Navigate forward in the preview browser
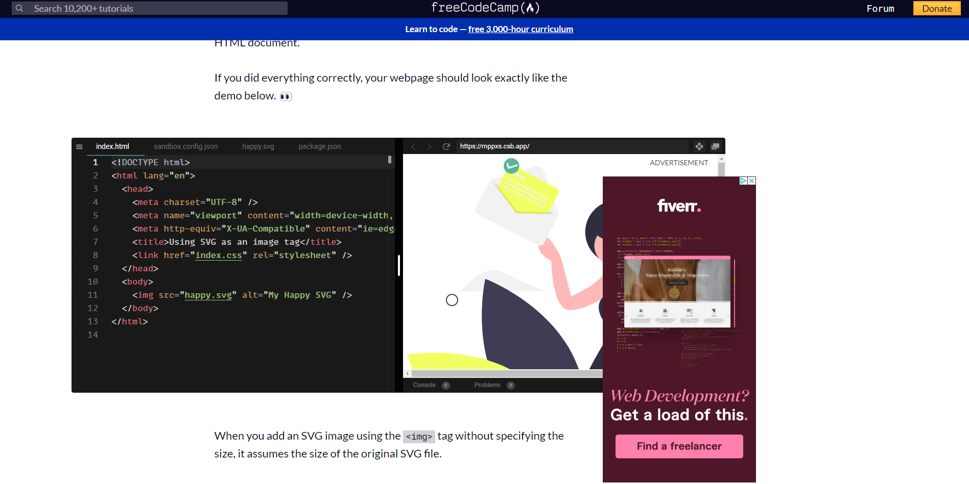Viewport: 969px width, 484px height. (430, 146)
